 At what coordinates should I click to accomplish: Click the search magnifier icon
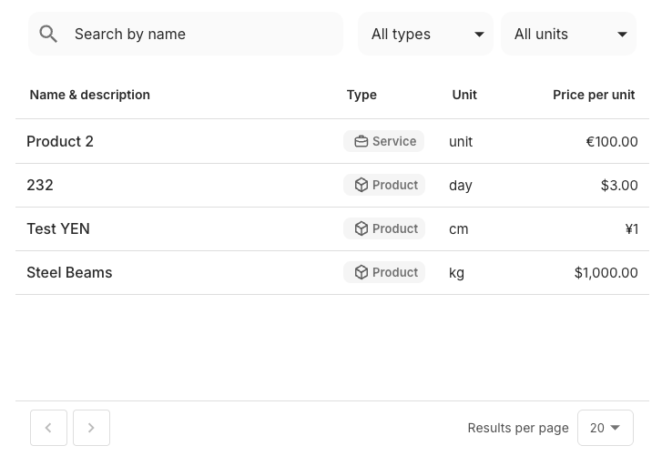point(49,35)
